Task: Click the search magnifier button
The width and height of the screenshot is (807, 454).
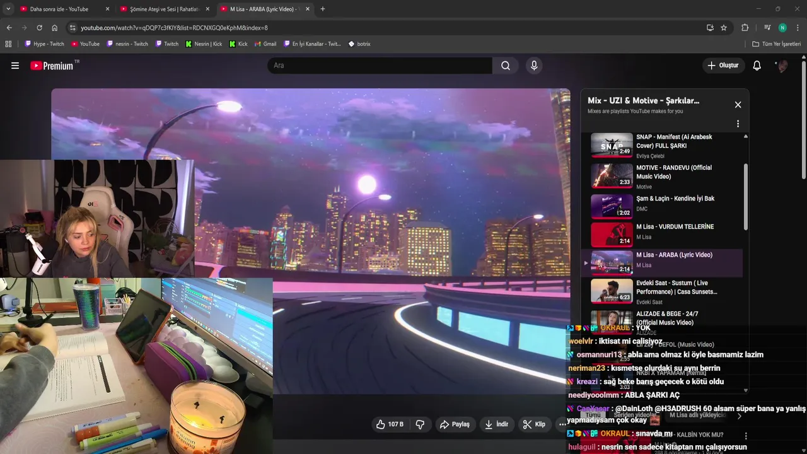Action: point(506,66)
